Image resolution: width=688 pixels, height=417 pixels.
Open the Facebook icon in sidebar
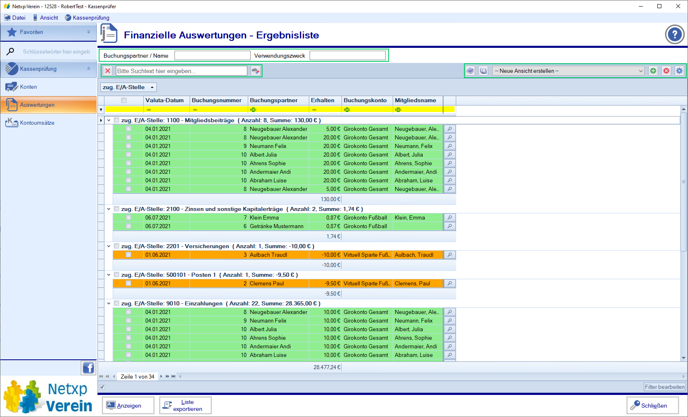(x=88, y=368)
